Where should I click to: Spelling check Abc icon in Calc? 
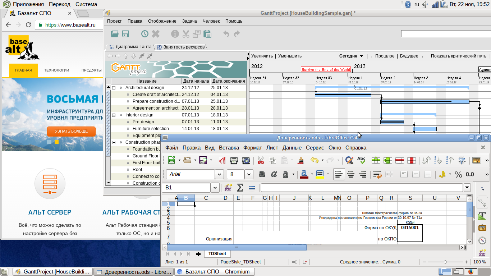point(361,160)
